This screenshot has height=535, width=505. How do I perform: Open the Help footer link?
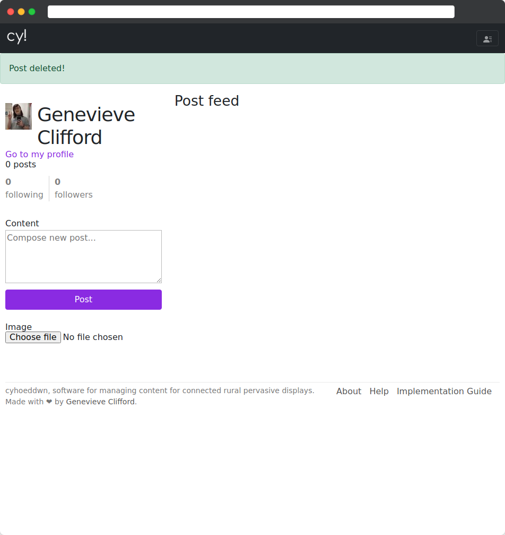[x=379, y=391]
